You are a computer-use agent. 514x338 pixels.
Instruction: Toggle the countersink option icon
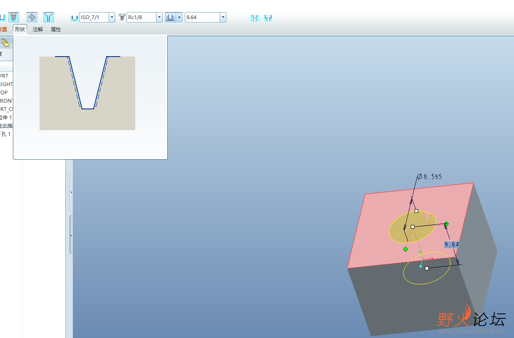point(255,18)
